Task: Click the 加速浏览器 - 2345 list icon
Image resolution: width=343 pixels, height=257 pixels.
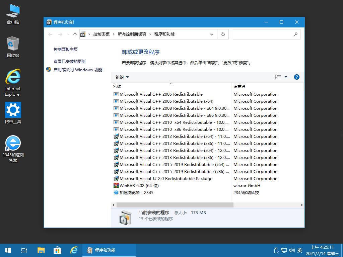Action: point(116,192)
